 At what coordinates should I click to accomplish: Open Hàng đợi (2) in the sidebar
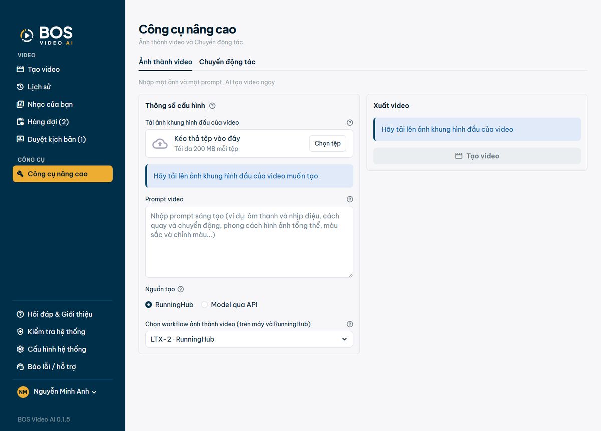coord(63,122)
